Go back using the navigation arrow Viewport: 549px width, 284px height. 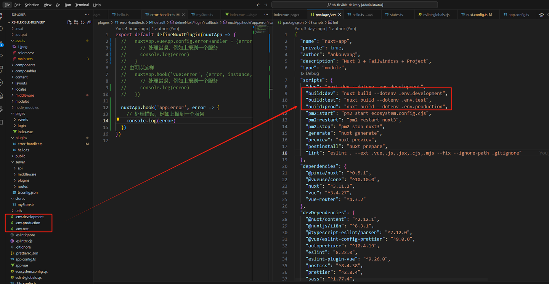click(x=258, y=5)
